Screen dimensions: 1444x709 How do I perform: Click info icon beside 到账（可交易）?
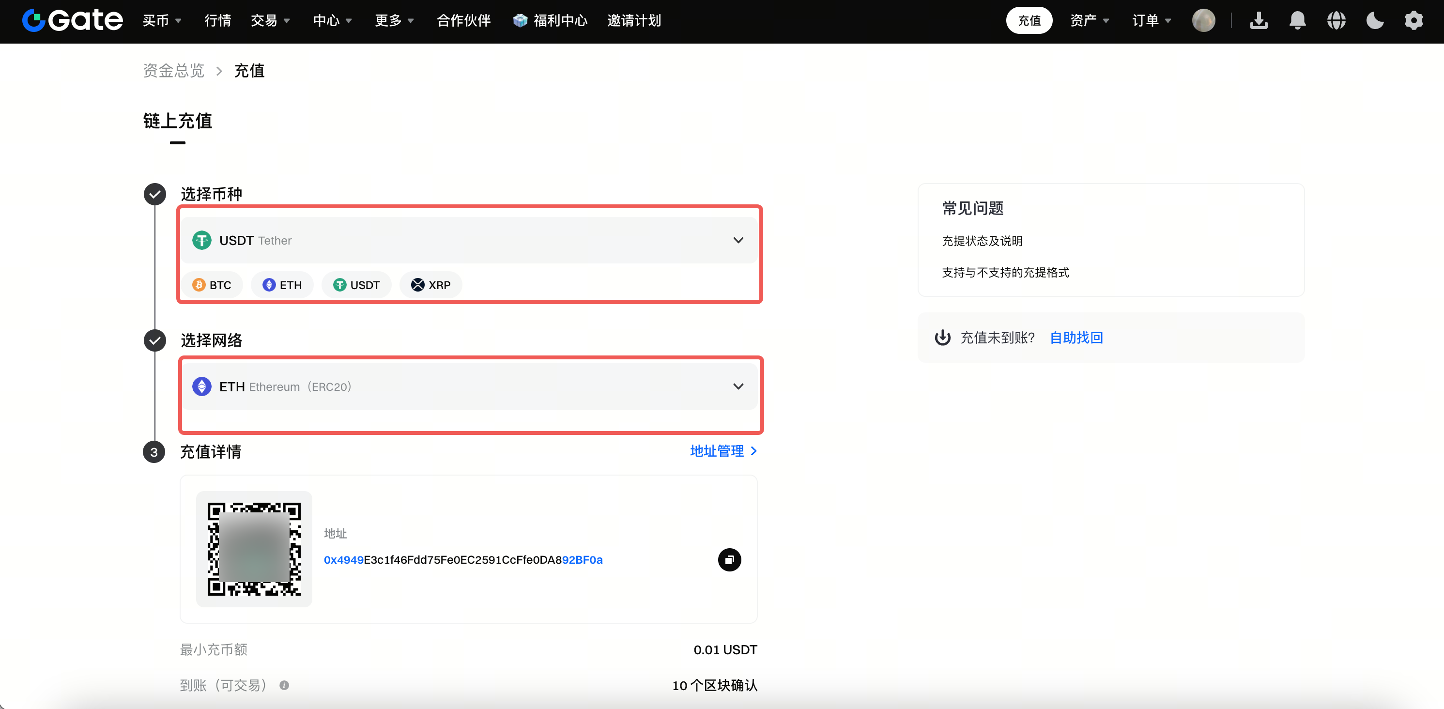click(x=284, y=685)
